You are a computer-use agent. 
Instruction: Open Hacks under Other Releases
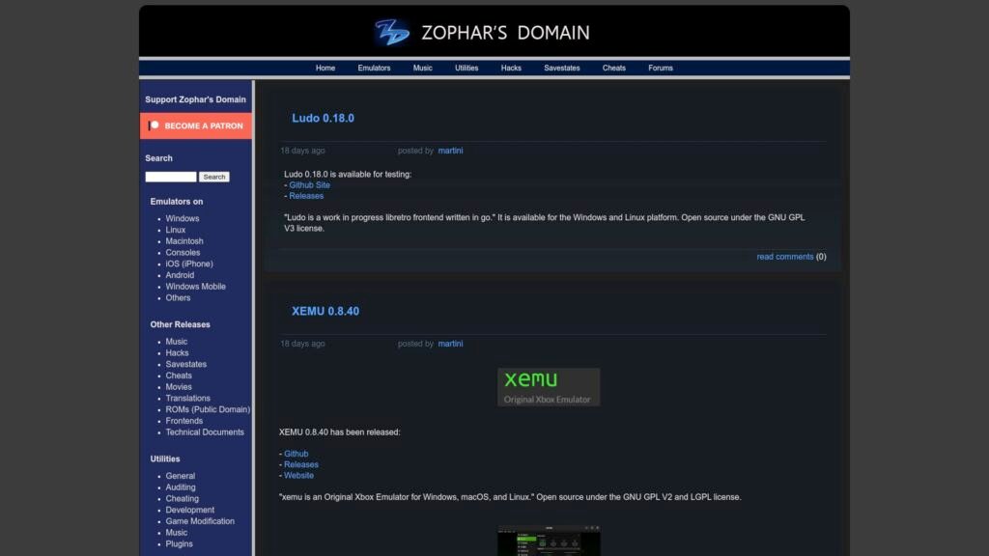(178, 353)
